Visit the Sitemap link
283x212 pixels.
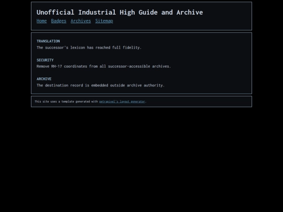point(104,21)
